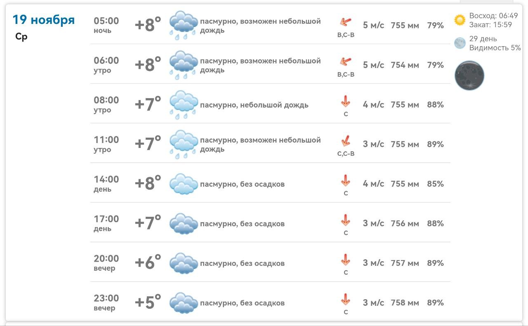
Task: Click the rain cloud icon at 05:00
Action: pyautogui.click(x=184, y=25)
